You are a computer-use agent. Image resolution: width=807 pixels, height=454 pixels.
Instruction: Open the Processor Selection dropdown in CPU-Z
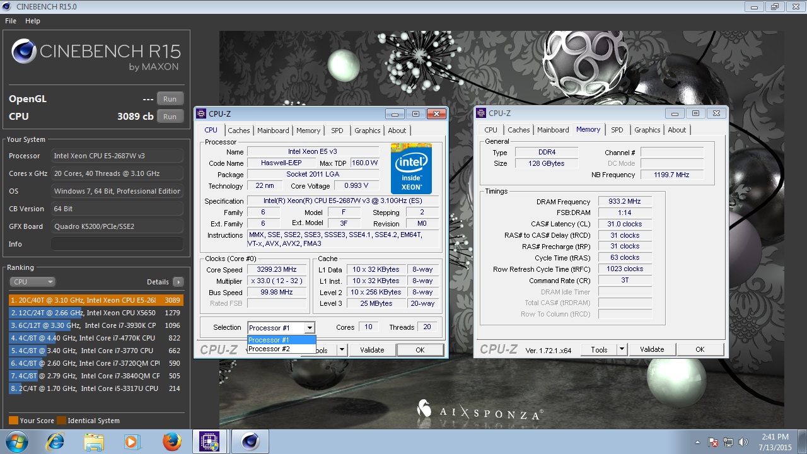pyautogui.click(x=309, y=327)
